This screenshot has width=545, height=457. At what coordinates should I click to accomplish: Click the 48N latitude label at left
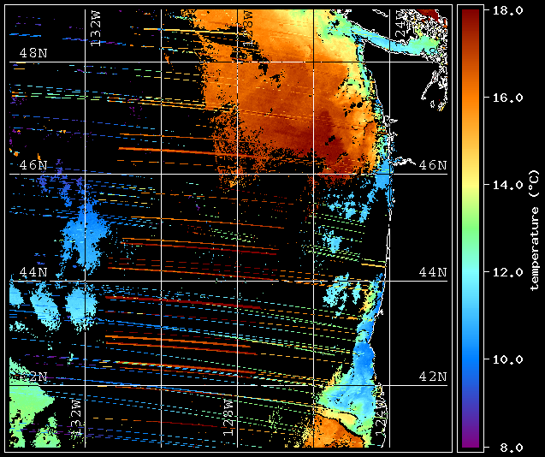click(33, 53)
